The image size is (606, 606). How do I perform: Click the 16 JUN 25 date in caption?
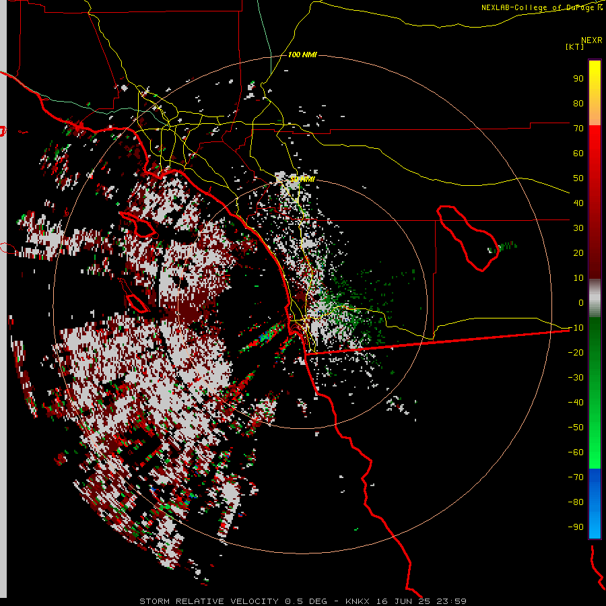pos(403,601)
